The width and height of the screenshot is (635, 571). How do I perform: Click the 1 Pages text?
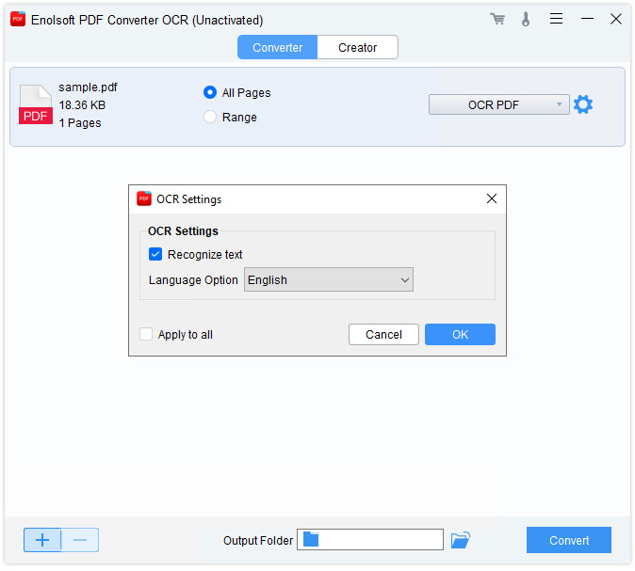80,123
